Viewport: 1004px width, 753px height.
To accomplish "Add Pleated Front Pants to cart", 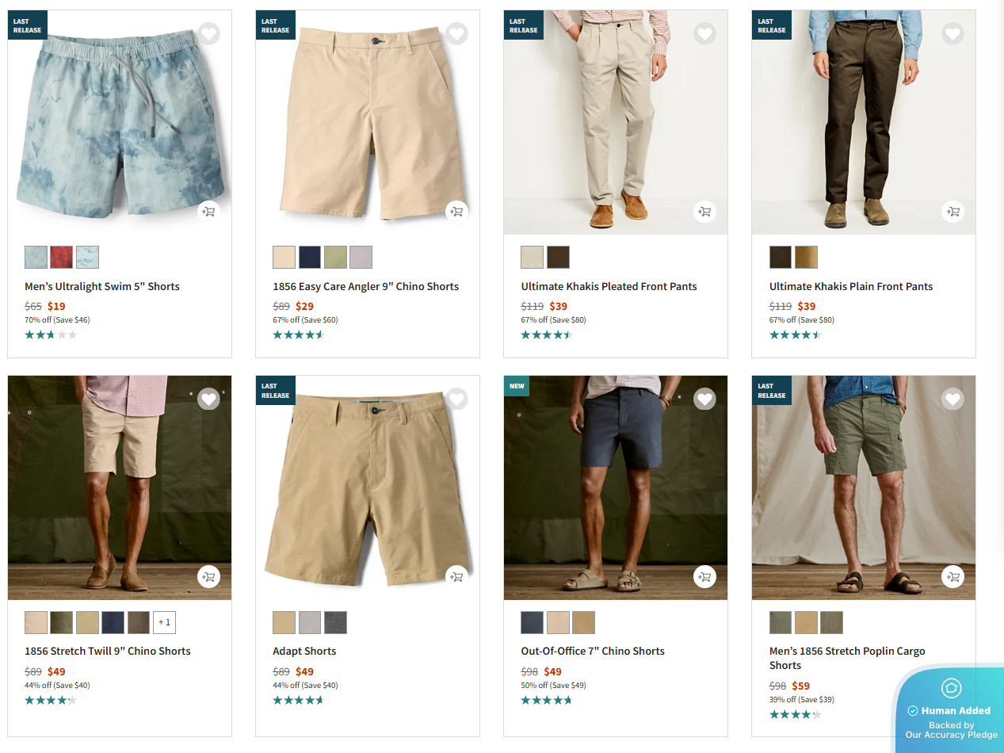I will click(x=704, y=212).
